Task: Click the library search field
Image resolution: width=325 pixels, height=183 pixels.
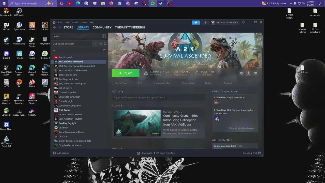Action: pyautogui.click(x=77, y=50)
